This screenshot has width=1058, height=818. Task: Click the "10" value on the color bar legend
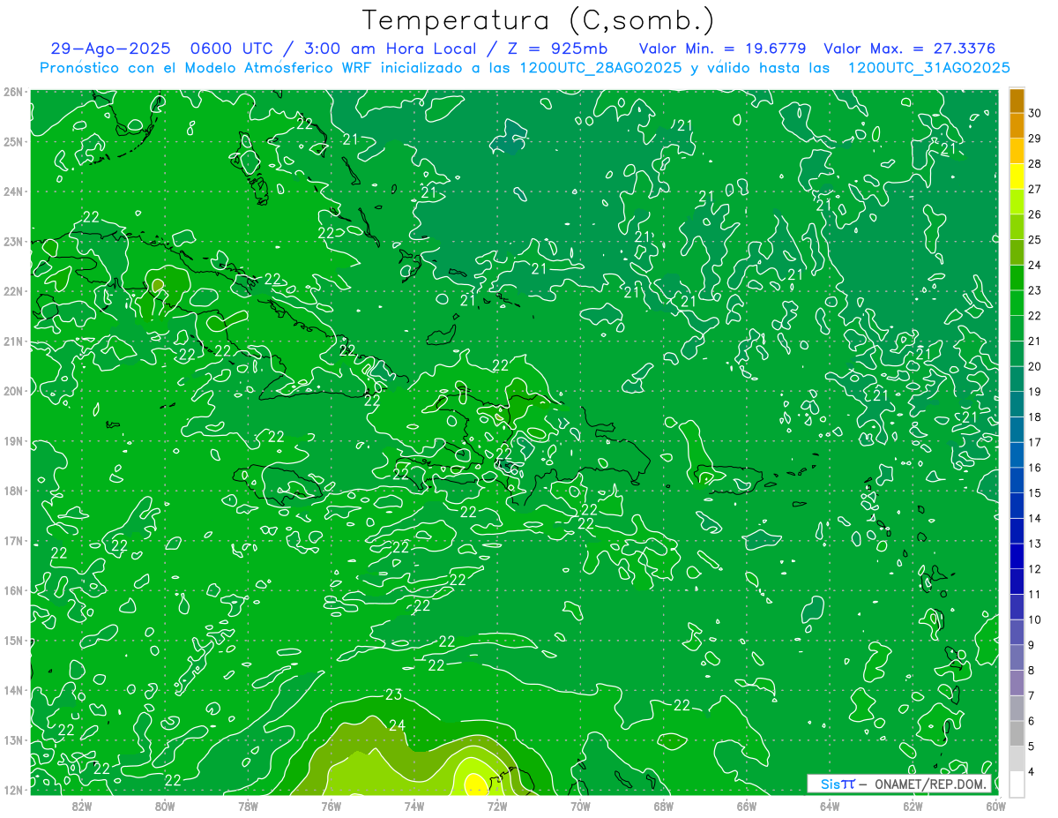pyautogui.click(x=1035, y=619)
